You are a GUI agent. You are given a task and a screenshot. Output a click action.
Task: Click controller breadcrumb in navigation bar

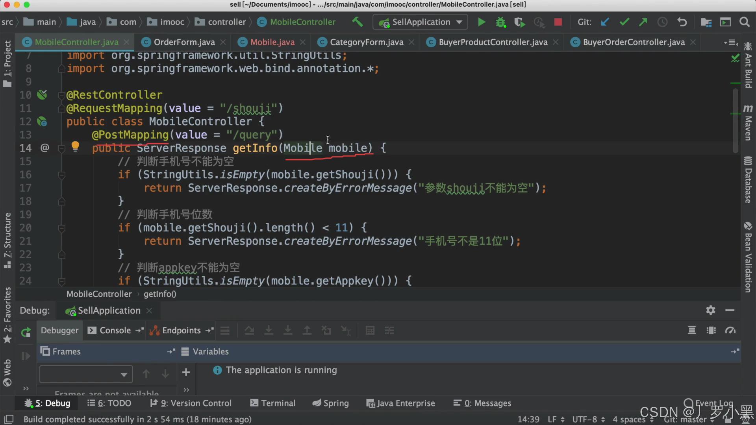[x=220, y=22]
